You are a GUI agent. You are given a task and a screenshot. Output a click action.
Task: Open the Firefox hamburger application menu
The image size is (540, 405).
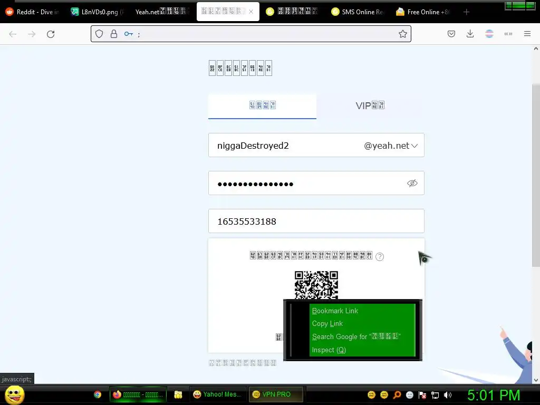tap(527, 34)
